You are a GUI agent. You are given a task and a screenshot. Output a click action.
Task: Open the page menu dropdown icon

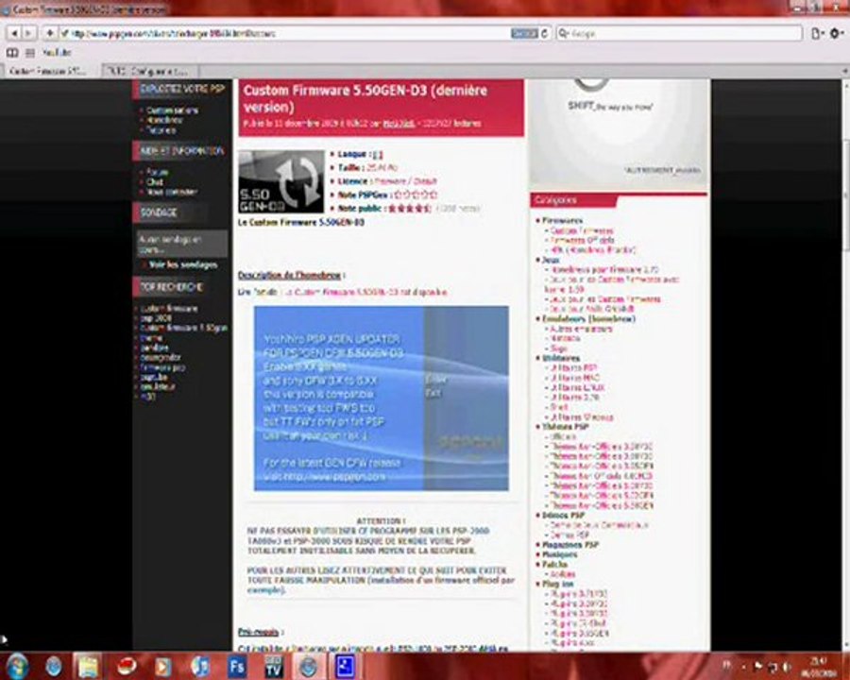click(x=817, y=34)
